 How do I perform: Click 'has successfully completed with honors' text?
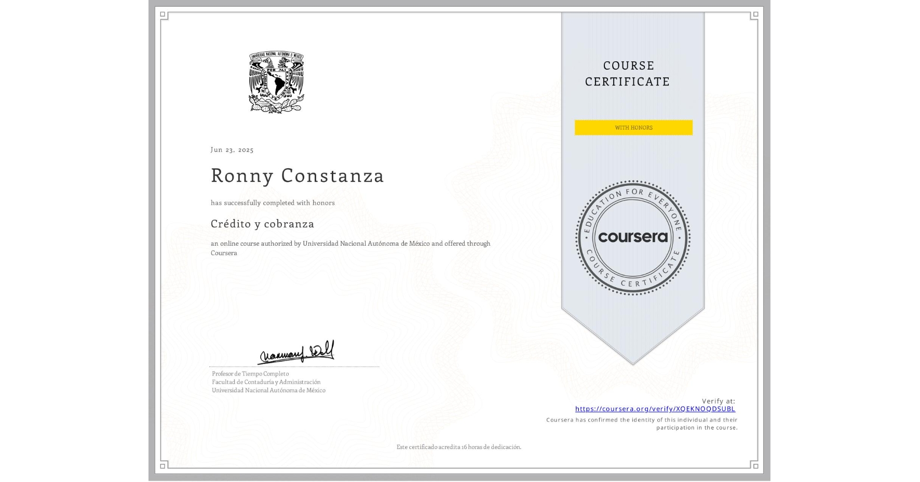coord(273,203)
